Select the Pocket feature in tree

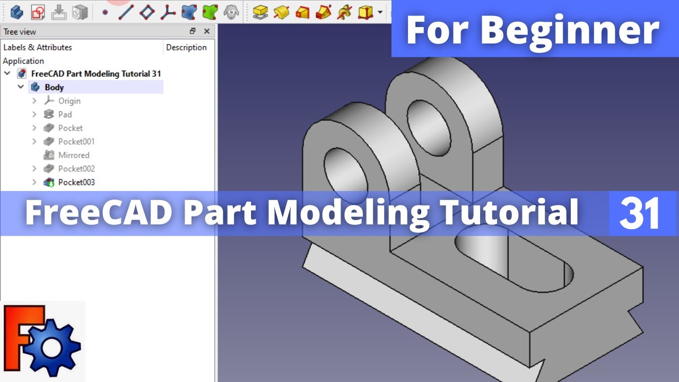pyautogui.click(x=71, y=128)
